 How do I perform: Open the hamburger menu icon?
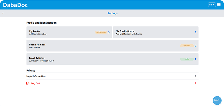pos(219,5)
